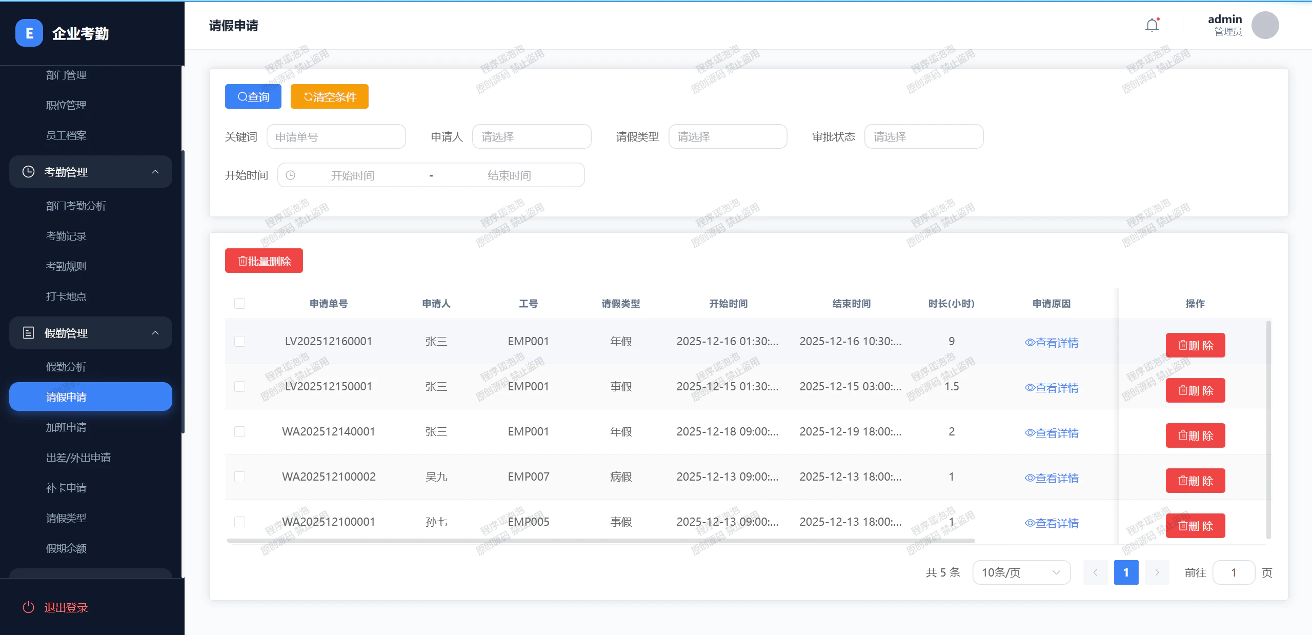Check the row WA202512100002 checkbox
1312x635 pixels.
click(x=239, y=477)
